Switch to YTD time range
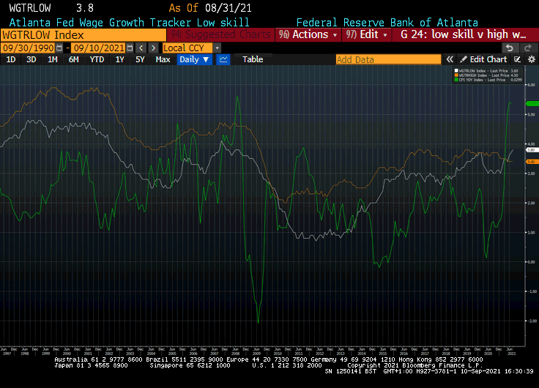 [x=97, y=59]
